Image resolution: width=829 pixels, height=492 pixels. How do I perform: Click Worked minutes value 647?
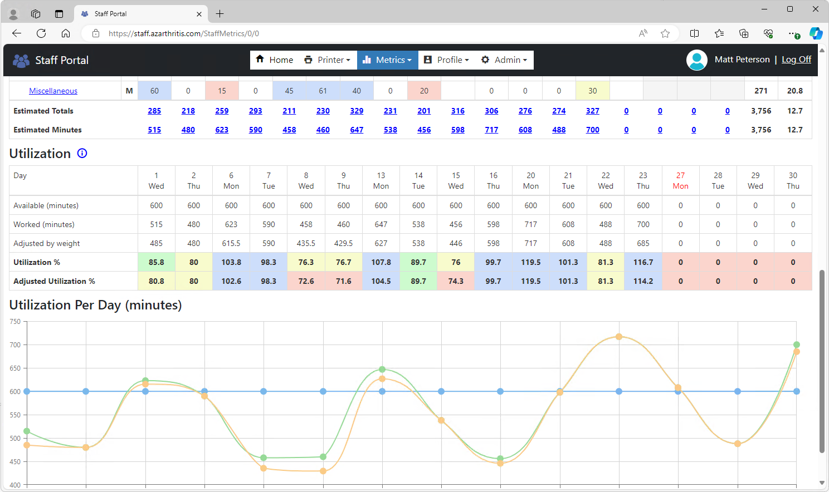(x=381, y=224)
